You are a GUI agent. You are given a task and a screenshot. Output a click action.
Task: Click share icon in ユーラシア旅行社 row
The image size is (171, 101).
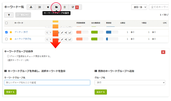coord(66,39)
